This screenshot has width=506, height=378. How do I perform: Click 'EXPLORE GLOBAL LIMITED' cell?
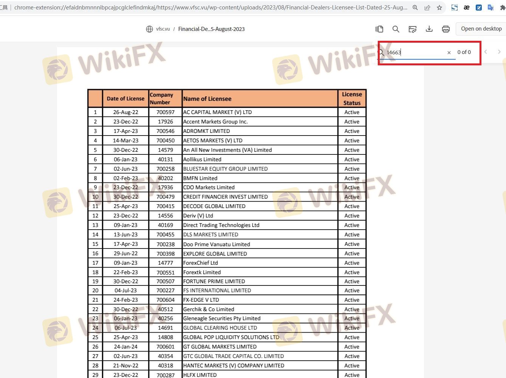tap(260, 254)
